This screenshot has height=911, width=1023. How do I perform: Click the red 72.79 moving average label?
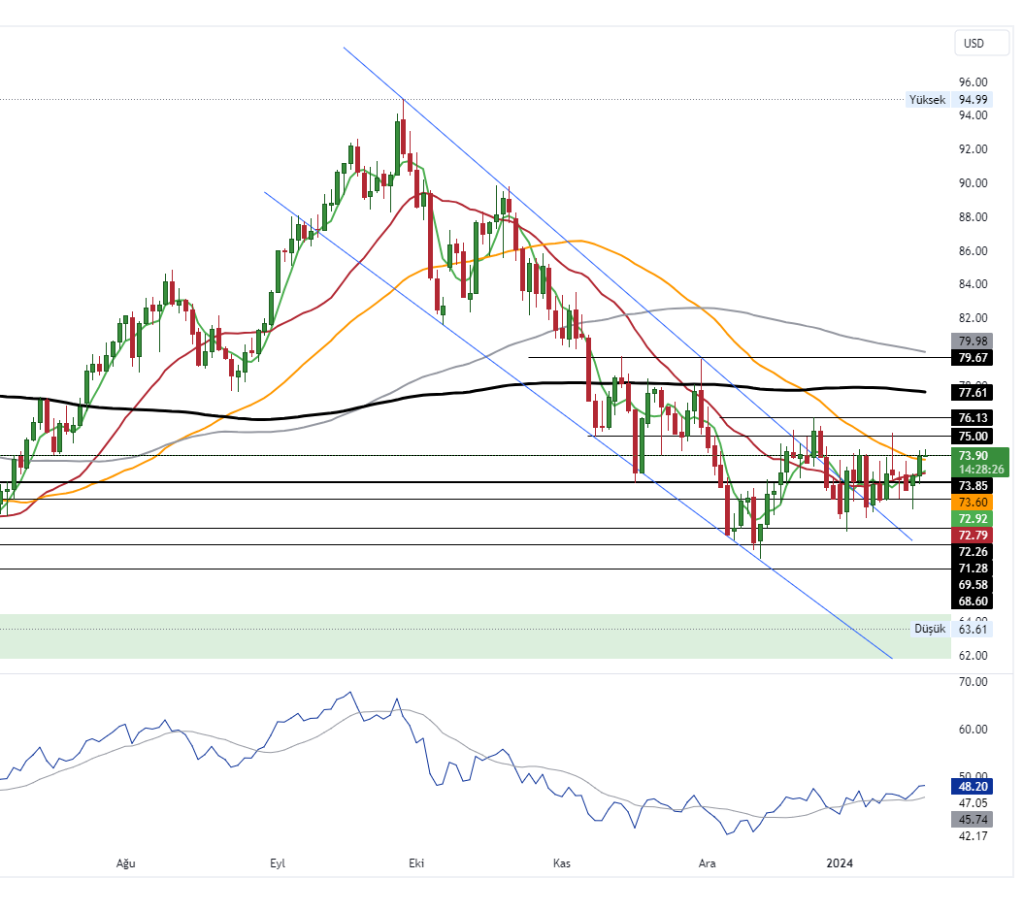click(973, 536)
